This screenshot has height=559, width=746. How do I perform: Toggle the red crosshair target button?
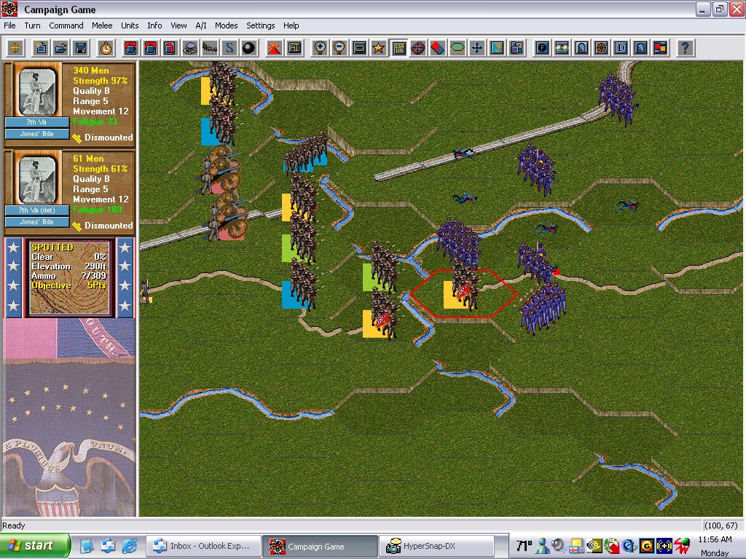point(418,48)
